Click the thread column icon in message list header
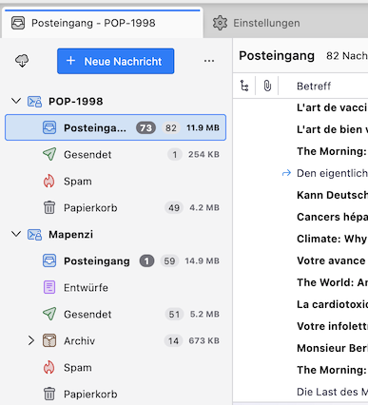368x405 pixels. point(244,86)
